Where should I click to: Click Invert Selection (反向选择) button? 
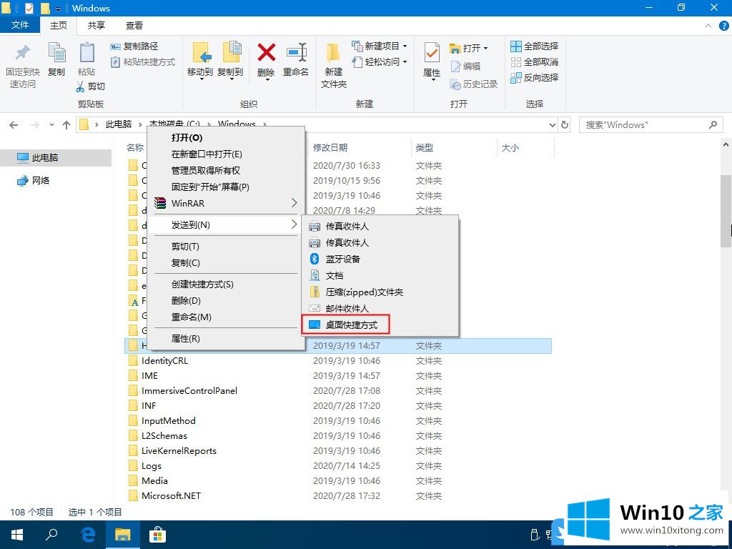[x=534, y=77]
